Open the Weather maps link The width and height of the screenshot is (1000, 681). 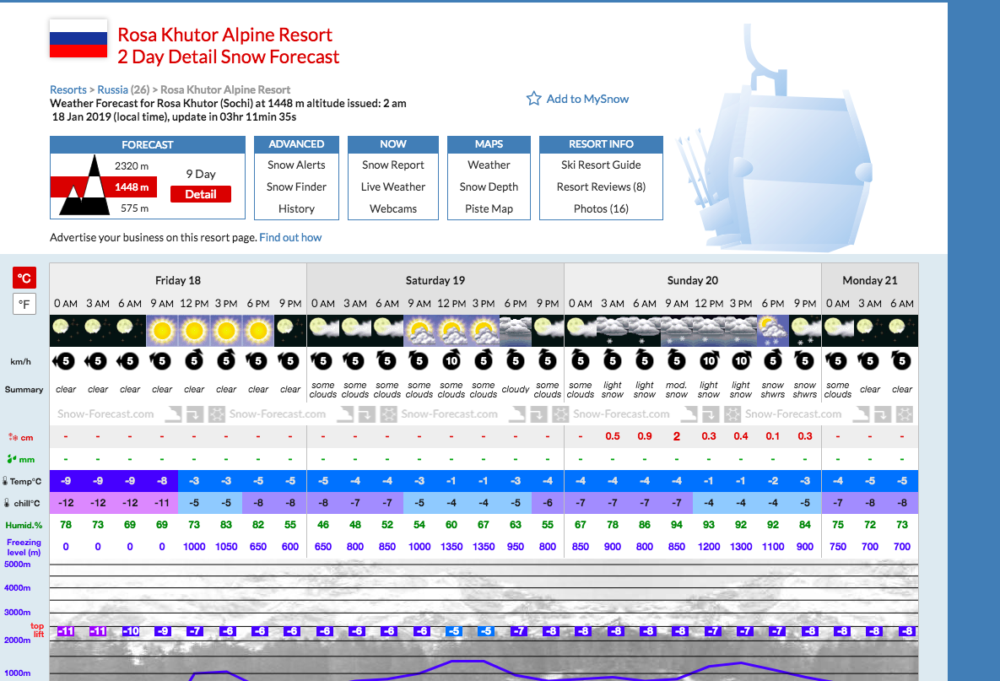(489, 165)
